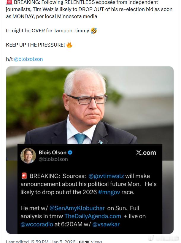Screen dimensions: 181x243
Task: Click the gray @bloisolson handle under the display name
Action: coord(53,159)
